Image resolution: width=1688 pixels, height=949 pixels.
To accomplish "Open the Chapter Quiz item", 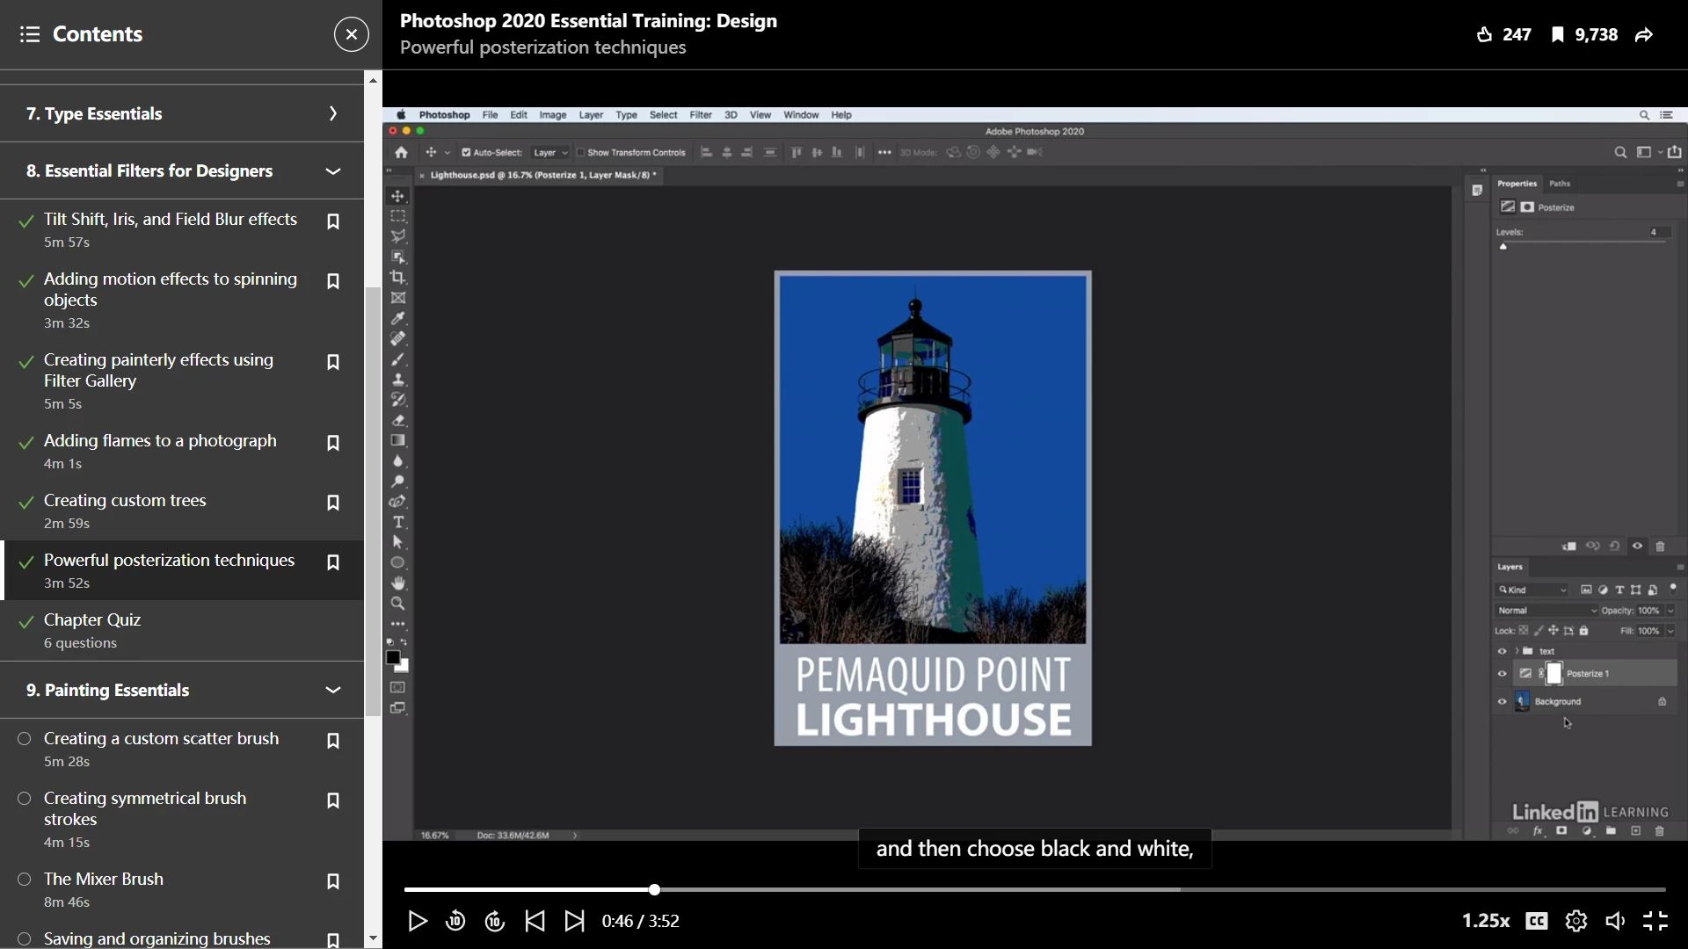I will pyautogui.click(x=92, y=620).
